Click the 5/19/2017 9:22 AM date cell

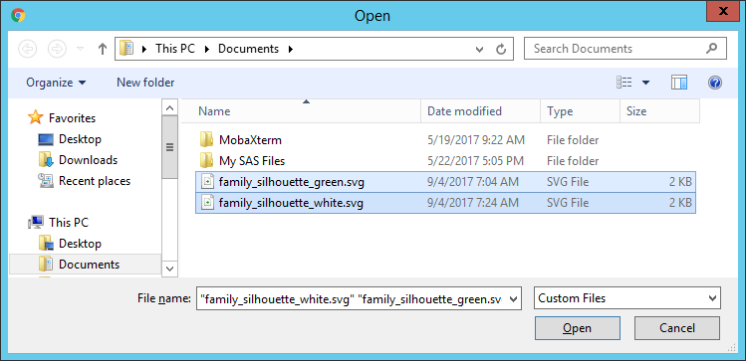(476, 140)
